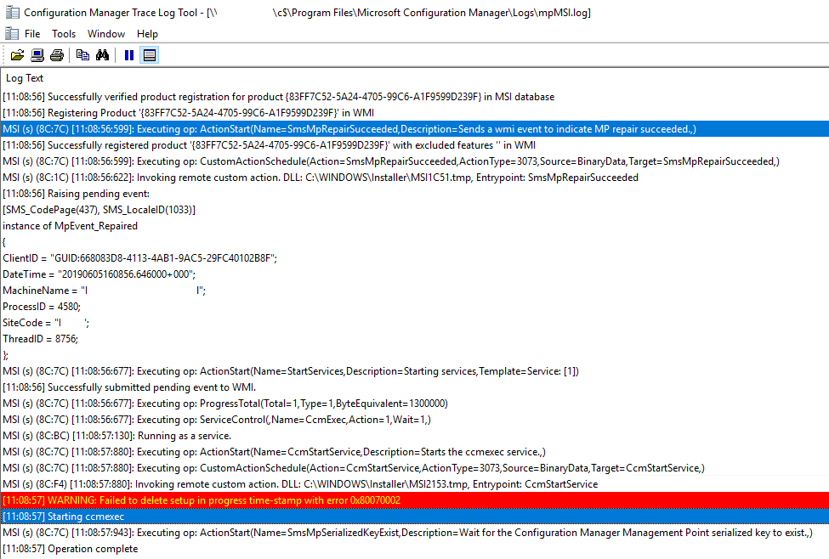Click the Copy to clipboard icon
The image size is (829, 559).
[x=82, y=55]
